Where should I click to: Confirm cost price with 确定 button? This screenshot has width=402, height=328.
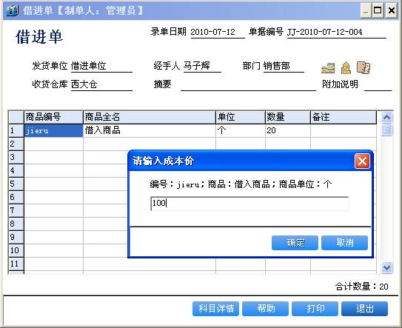295,243
